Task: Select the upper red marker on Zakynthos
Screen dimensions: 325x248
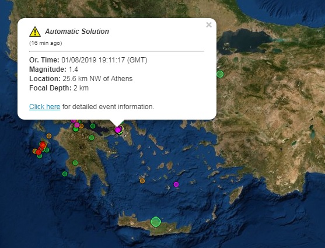Action: (x=43, y=145)
